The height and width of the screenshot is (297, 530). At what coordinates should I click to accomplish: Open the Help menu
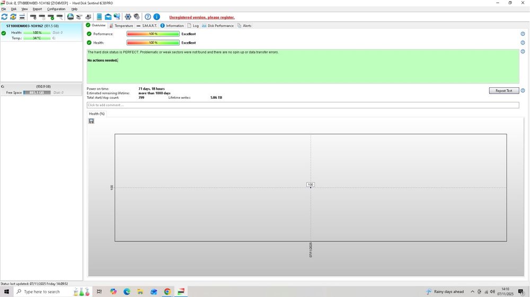pos(74,9)
